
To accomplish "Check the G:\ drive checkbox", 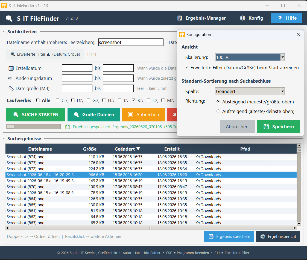I will 88,100.
